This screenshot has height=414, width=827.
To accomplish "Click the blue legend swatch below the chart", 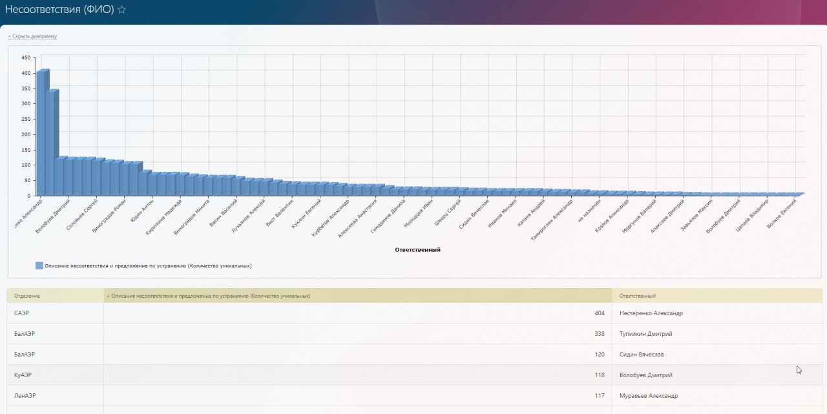I will tap(39, 265).
